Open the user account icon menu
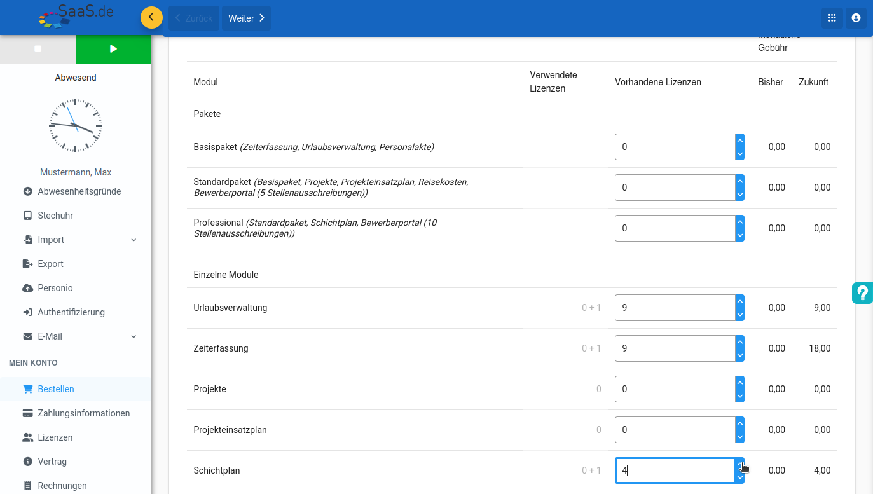 856,18
